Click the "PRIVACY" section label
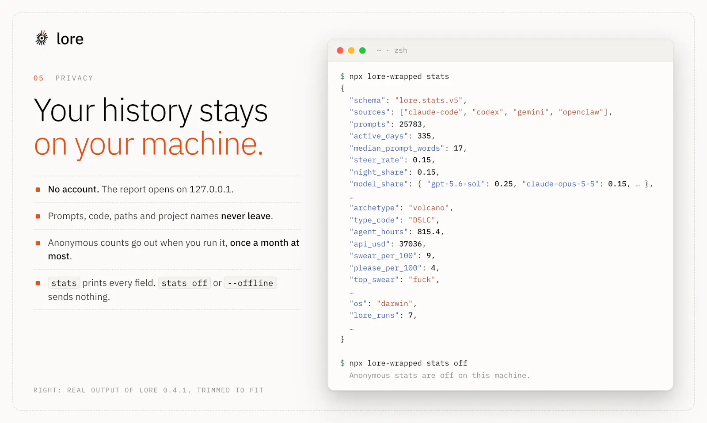The image size is (707, 423). (x=74, y=78)
